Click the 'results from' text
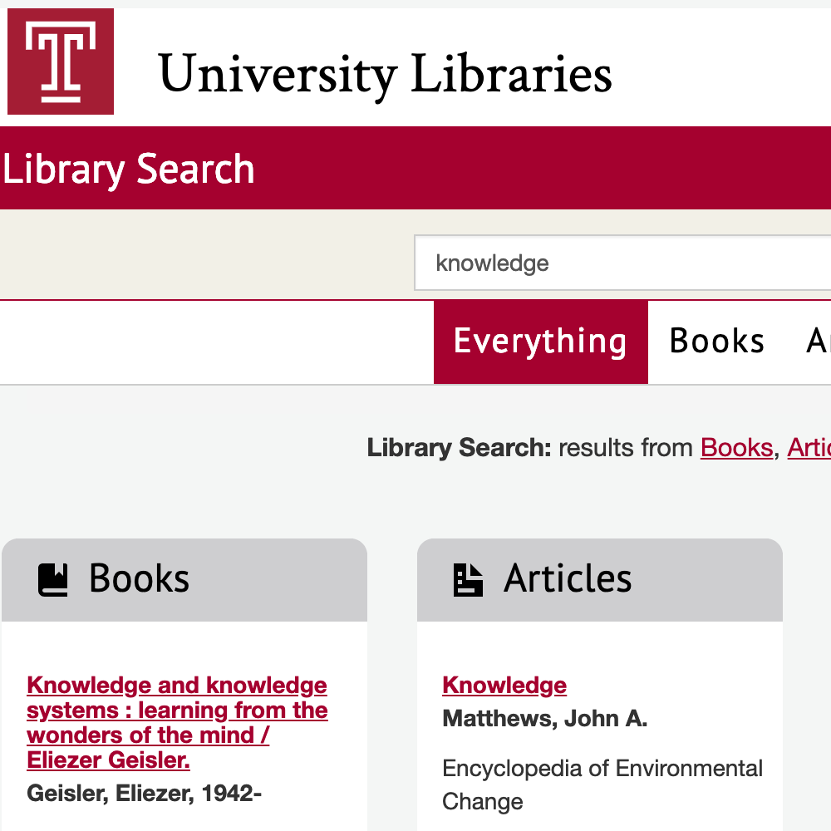The height and width of the screenshot is (831, 831). coord(626,448)
